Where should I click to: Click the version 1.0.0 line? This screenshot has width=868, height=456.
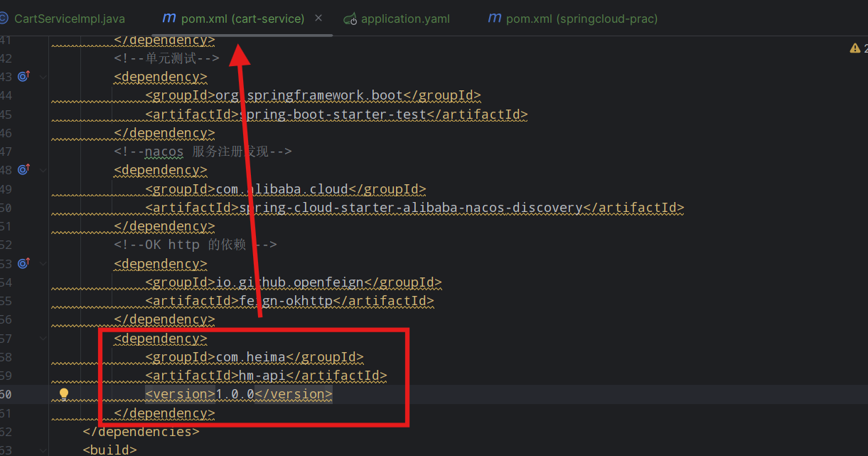click(239, 394)
